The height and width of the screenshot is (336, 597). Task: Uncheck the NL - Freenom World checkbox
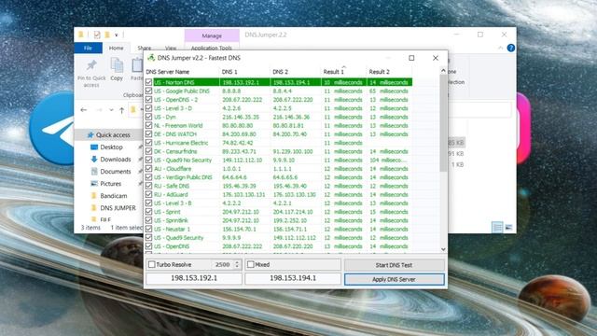(x=148, y=125)
